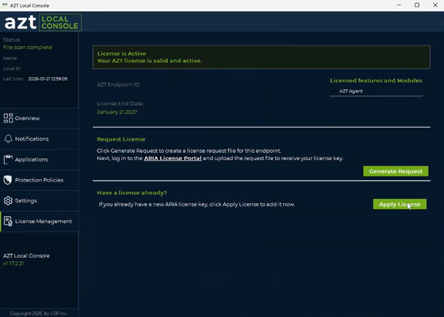
Task: Click the 'Local IP:' label in sidebar
Action: tap(12, 69)
